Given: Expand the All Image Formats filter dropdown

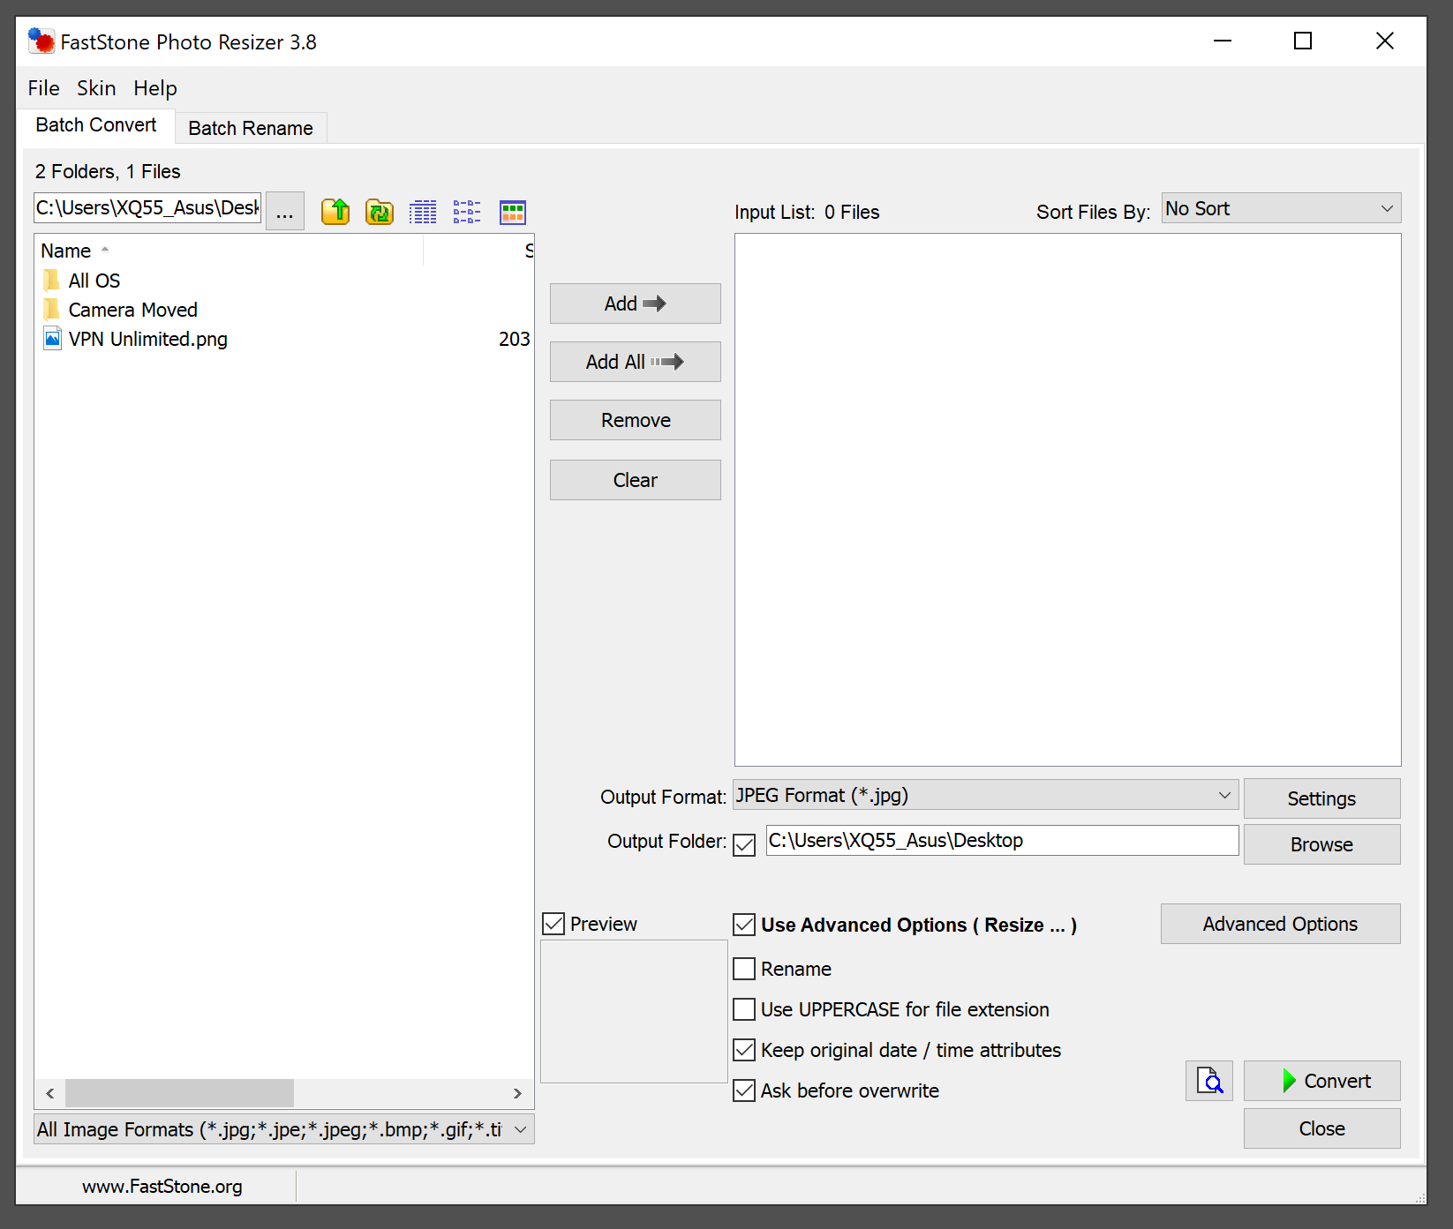Looking at the screenshot, I should (x=282, y=1130).
